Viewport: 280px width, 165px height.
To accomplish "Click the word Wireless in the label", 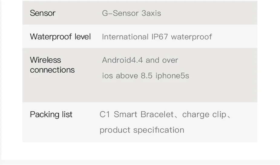I will point(45,60).
